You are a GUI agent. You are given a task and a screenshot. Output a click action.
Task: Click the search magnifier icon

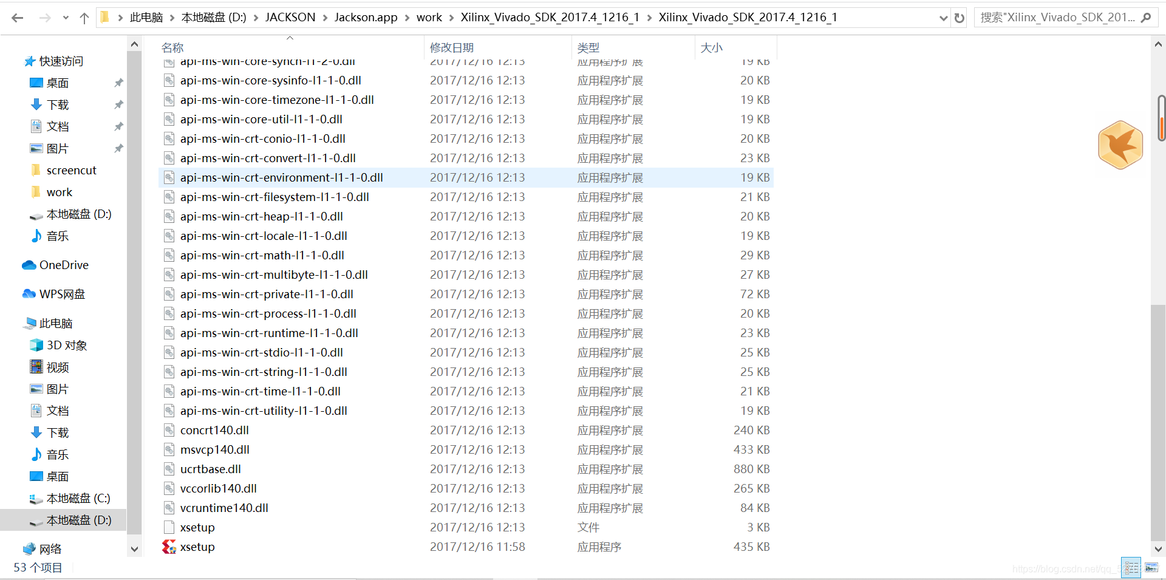tap(1146, 18)
